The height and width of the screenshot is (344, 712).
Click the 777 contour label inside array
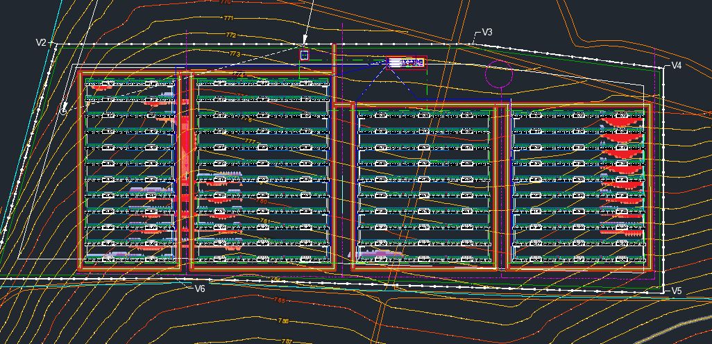248,141
